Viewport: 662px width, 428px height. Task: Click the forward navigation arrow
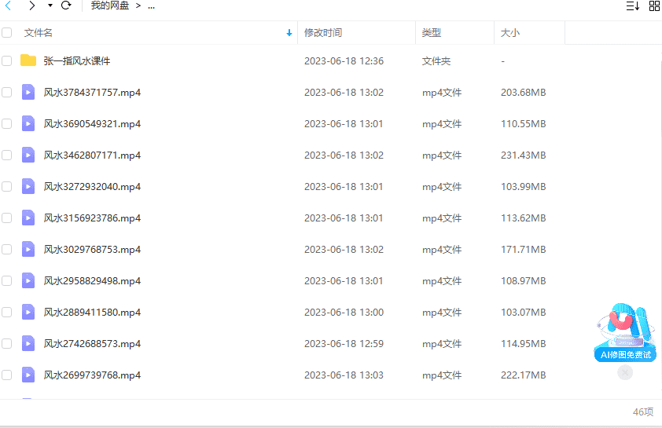pos(31,5)
